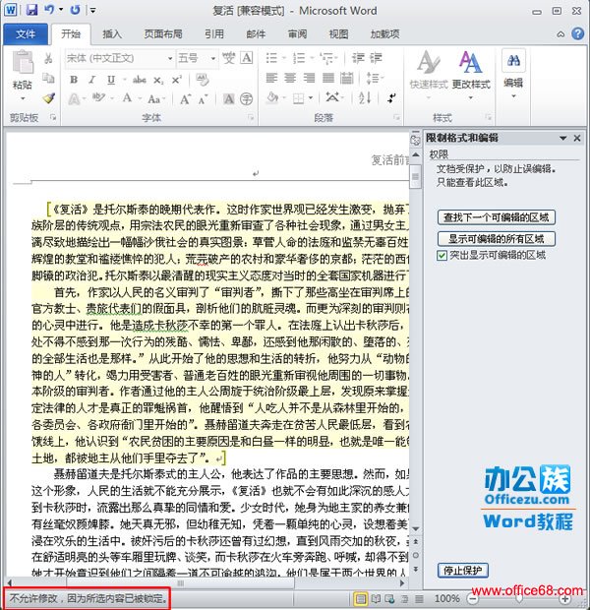Switch to the 视图 View tab

pos(338,33)
